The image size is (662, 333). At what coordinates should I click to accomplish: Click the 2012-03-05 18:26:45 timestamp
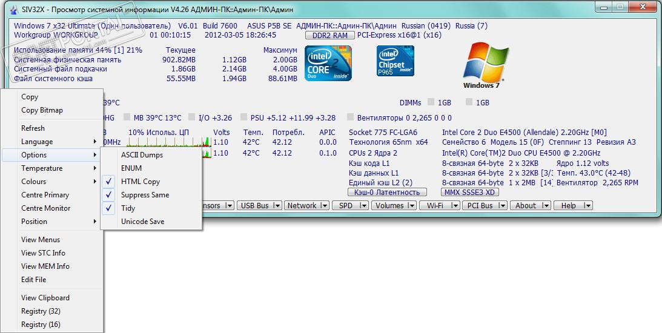(240, 35)
